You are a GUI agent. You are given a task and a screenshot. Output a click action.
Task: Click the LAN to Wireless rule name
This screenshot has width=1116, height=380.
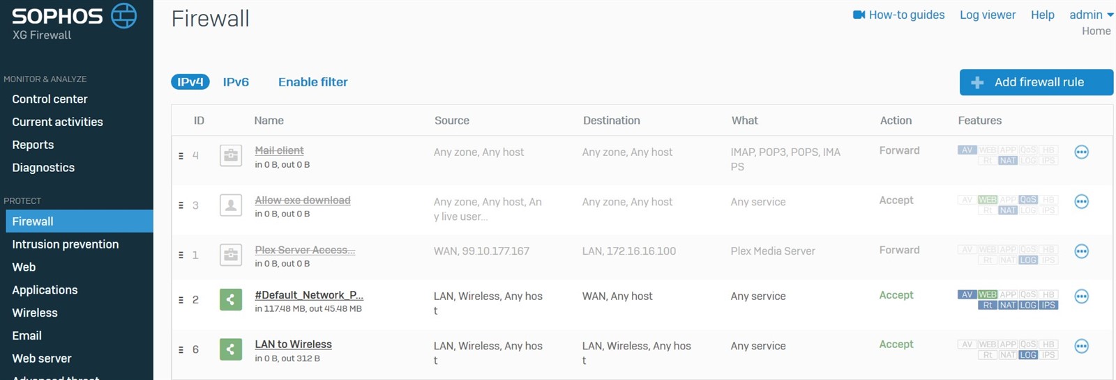pyautogui.click(x=293, y=345)
